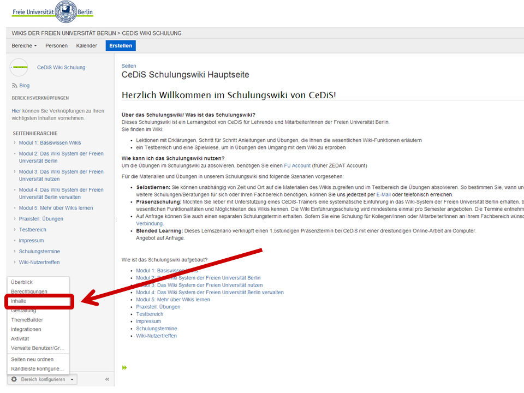Click the Seiten breadcrumb link
The image size is (524, 393).
pyautogui.click(x=129, y=66)
